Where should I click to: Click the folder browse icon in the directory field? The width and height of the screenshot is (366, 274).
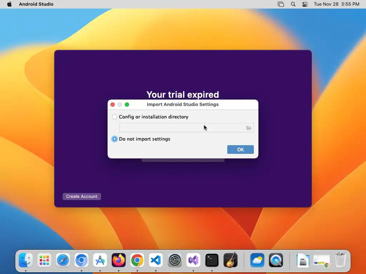pyautogui.click(x=249, y=128)
